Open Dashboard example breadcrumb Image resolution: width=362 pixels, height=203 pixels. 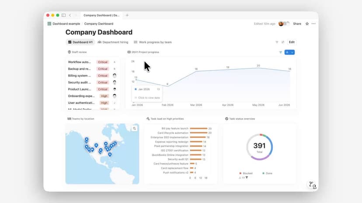click(66, 24)
